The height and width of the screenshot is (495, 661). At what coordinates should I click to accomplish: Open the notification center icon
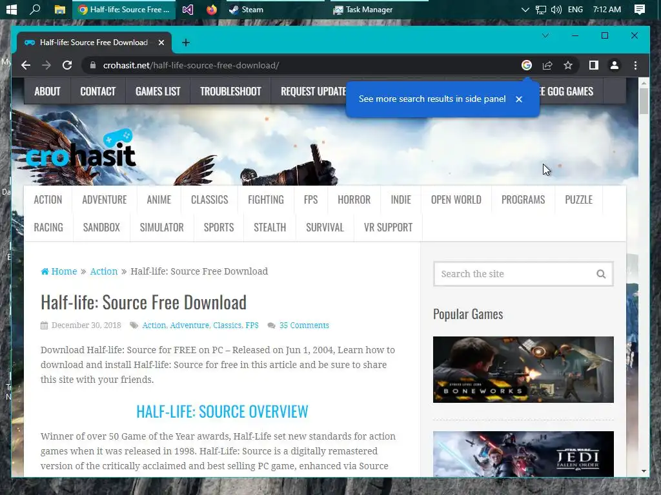click(640, 9)
